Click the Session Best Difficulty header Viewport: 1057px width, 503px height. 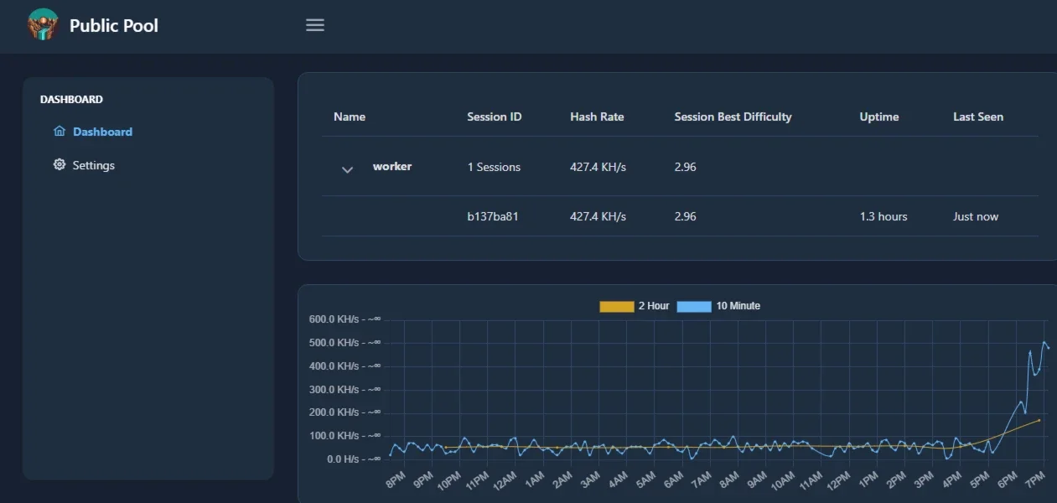point(733,117)
